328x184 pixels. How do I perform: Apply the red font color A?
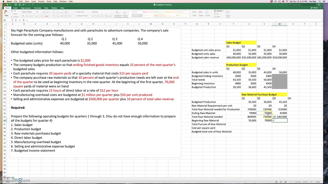[47, 16]
